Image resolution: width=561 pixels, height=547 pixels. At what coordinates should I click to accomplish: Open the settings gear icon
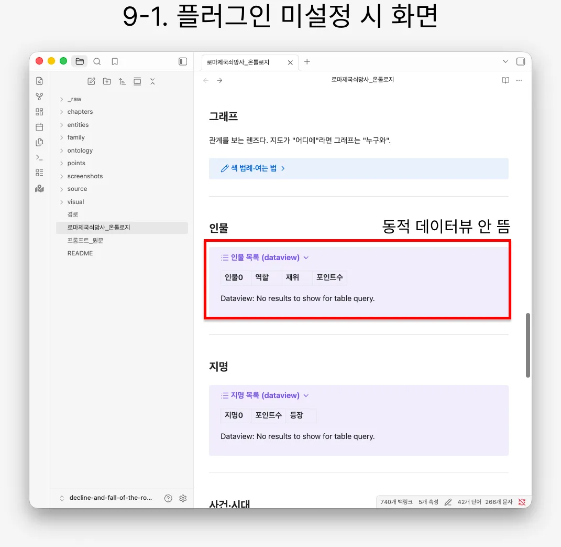(x=183, y=498)
